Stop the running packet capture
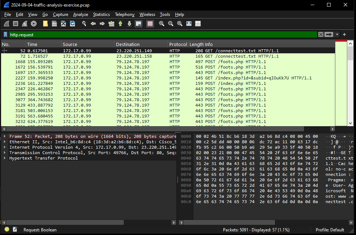Viewport: 356px width, 235px height. pyautogui.click(x=16, y=24)
